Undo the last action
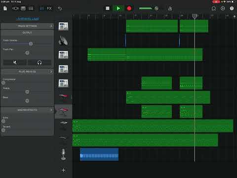The height and width of the screenshot is (178, 237). [60, 8]
